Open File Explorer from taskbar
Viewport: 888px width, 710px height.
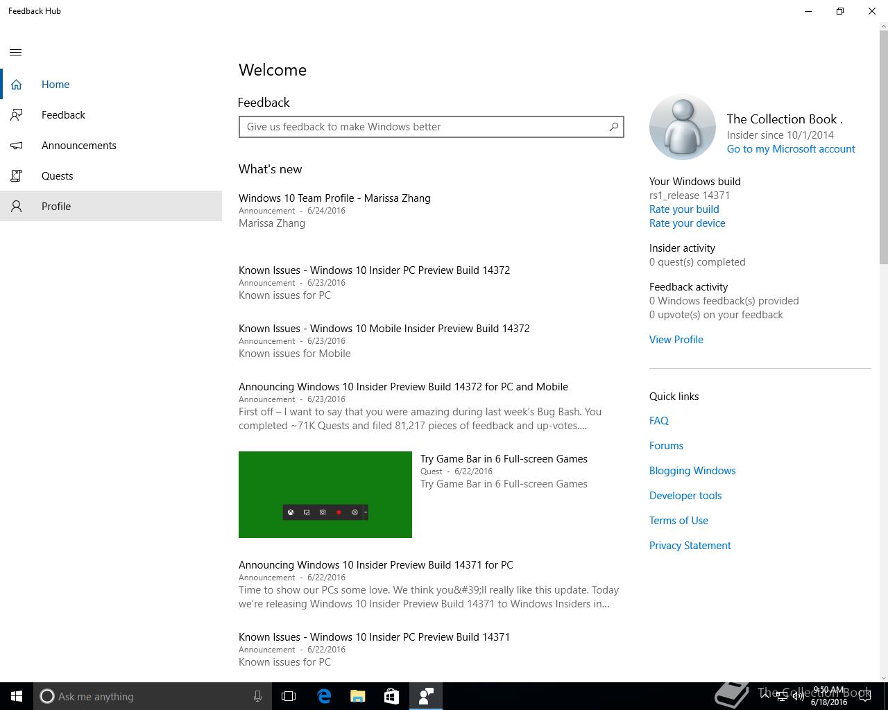point(358,696)
